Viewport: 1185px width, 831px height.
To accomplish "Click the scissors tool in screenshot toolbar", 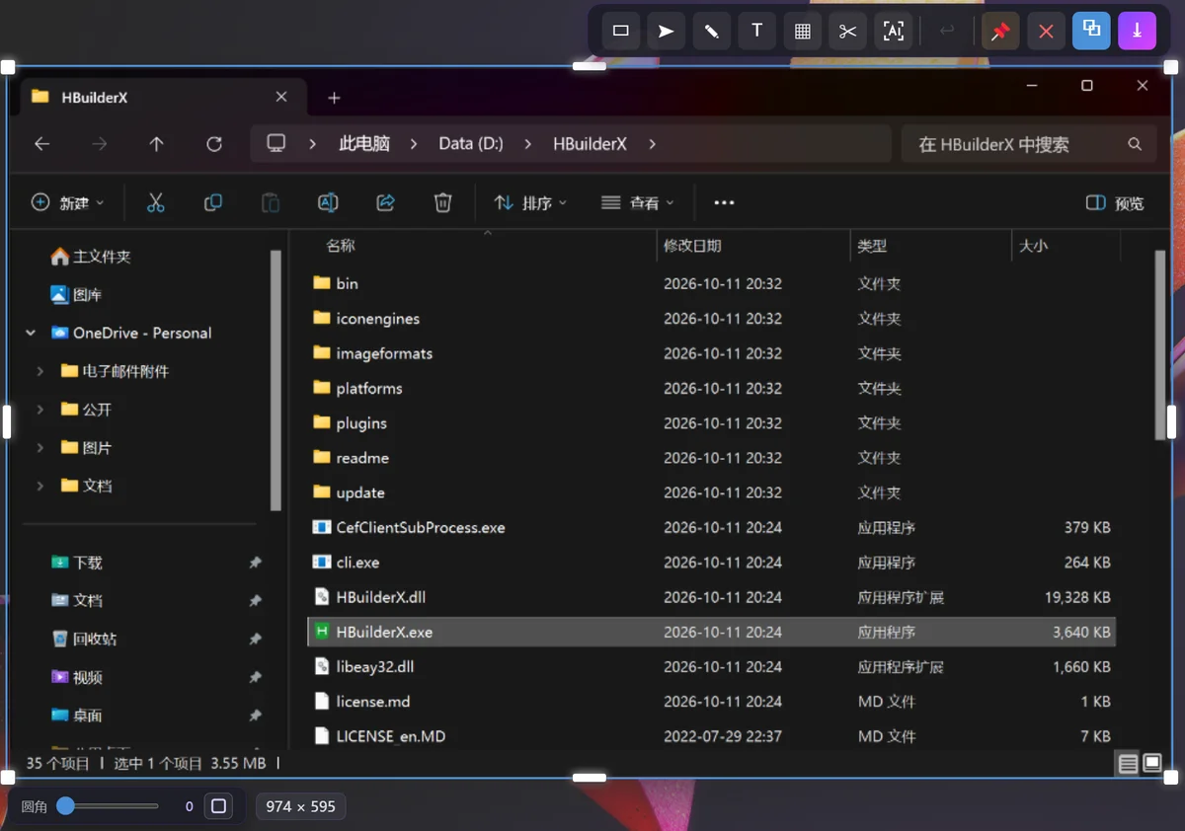I will pyautogui.click(x=848, y=31).
